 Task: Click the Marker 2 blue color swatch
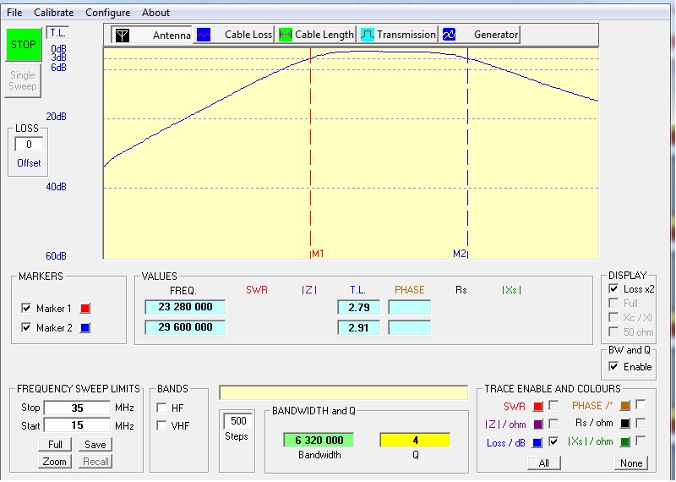pyautogui.click(x=84, y=328)
